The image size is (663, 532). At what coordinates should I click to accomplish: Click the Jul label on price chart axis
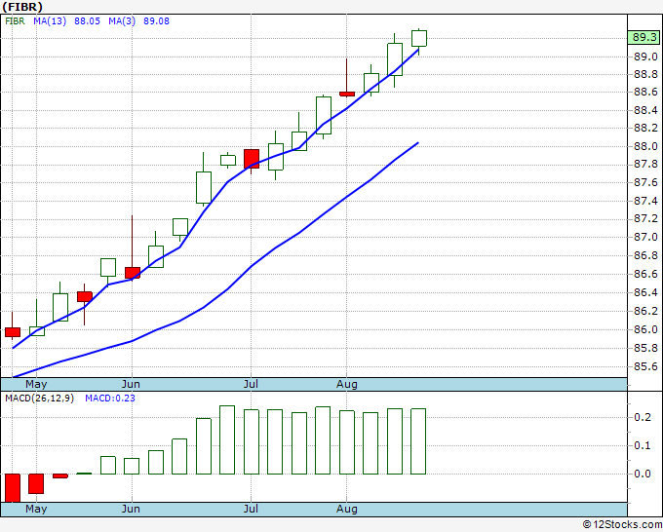[x=251, y=384]
